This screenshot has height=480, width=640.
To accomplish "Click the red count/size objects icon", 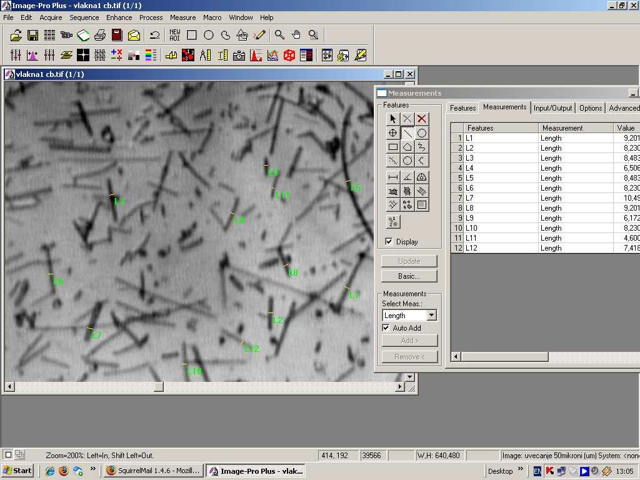I will tap(188, 55).
